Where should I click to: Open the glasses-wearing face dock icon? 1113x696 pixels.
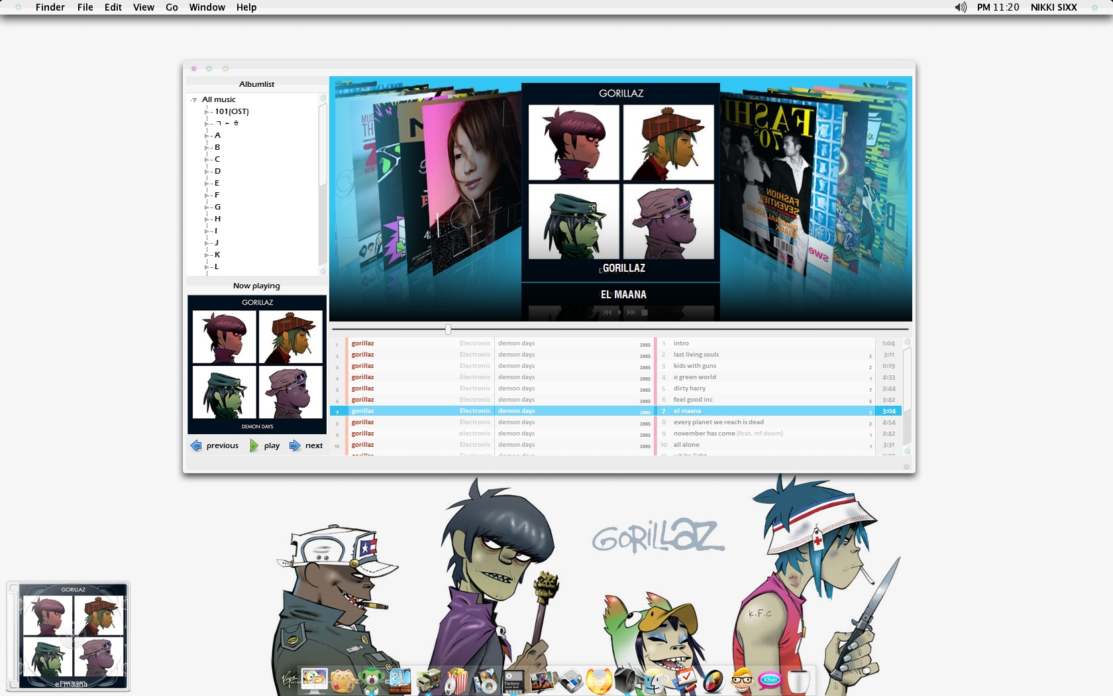(x=742, y=681)
